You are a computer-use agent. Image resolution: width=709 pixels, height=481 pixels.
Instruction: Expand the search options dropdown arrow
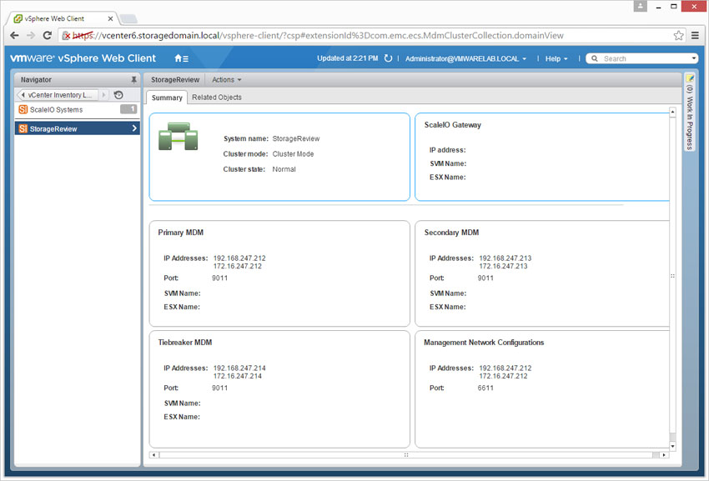click(694, 58)
